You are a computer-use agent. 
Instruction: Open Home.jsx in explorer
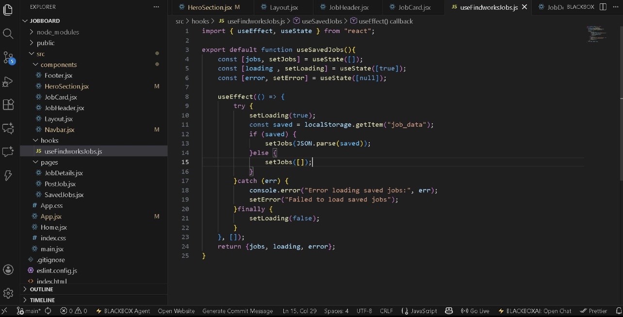[93, 227]
